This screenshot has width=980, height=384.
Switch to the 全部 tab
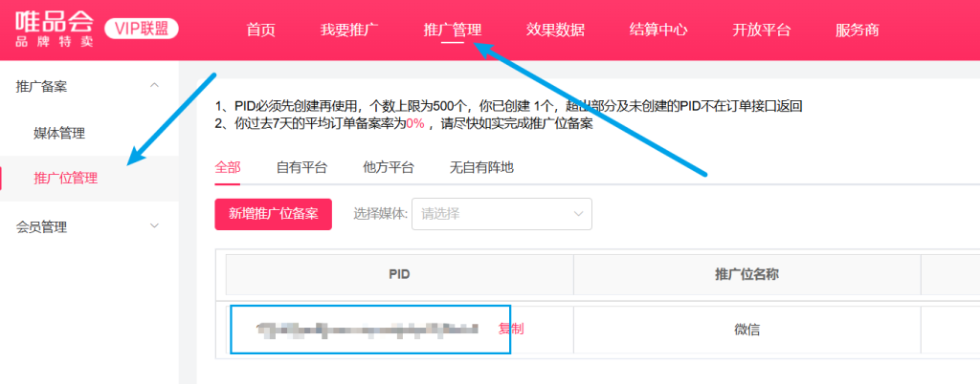click(x=228, y=167)
